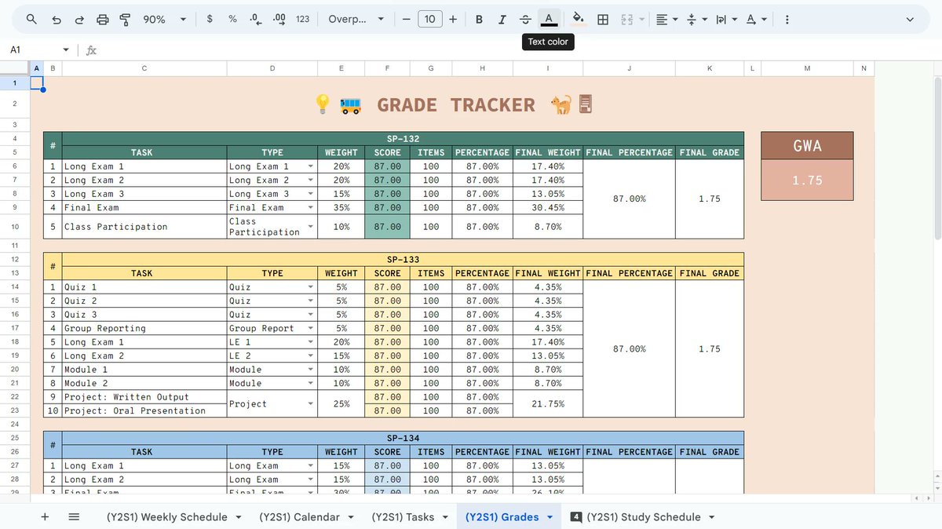The width and height of the screenshot is (942, 529).
Task: Select column M header
Action: [x=807, y=68]
